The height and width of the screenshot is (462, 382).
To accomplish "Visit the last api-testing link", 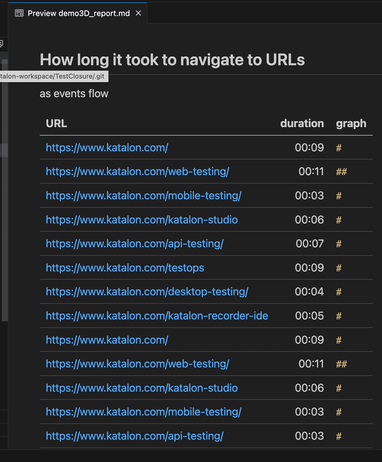I will click(x=134, y=436).
